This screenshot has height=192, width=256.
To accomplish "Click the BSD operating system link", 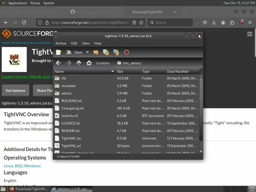I will (x=18, y=166).
